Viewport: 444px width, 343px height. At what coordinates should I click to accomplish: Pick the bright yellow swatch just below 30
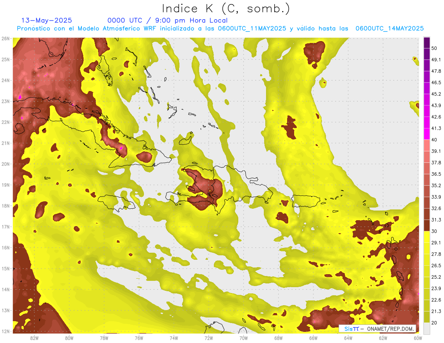[427, 237]
